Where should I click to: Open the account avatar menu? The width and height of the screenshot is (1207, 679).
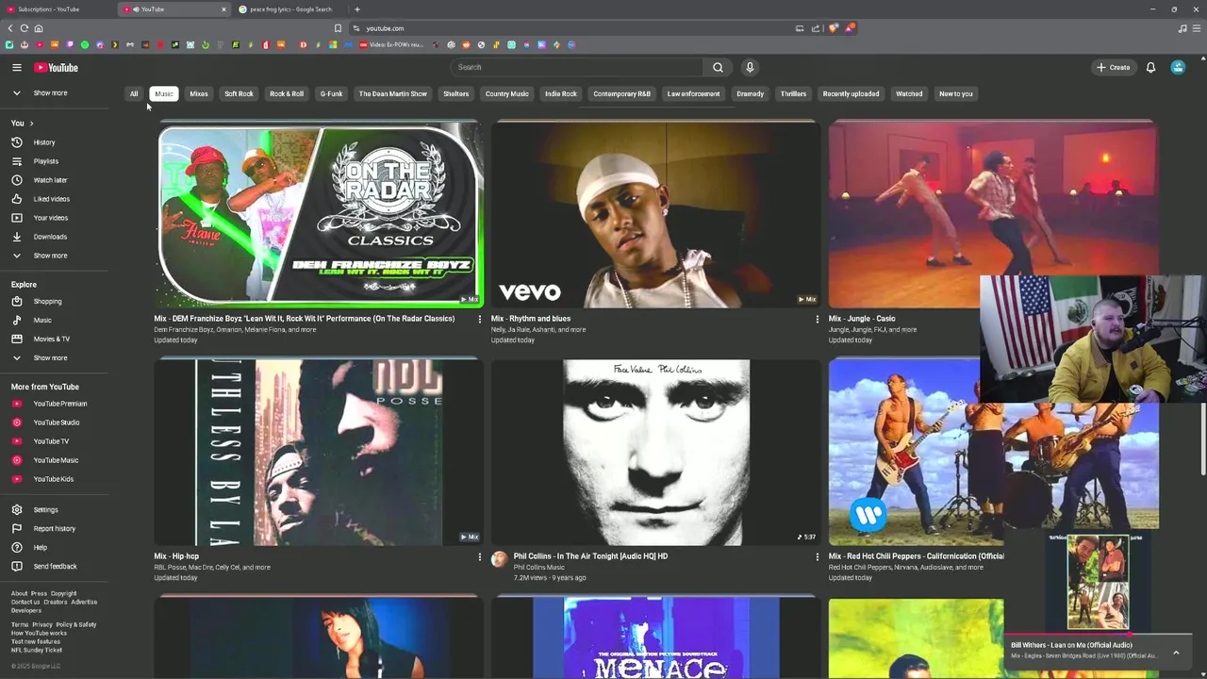1178,67
